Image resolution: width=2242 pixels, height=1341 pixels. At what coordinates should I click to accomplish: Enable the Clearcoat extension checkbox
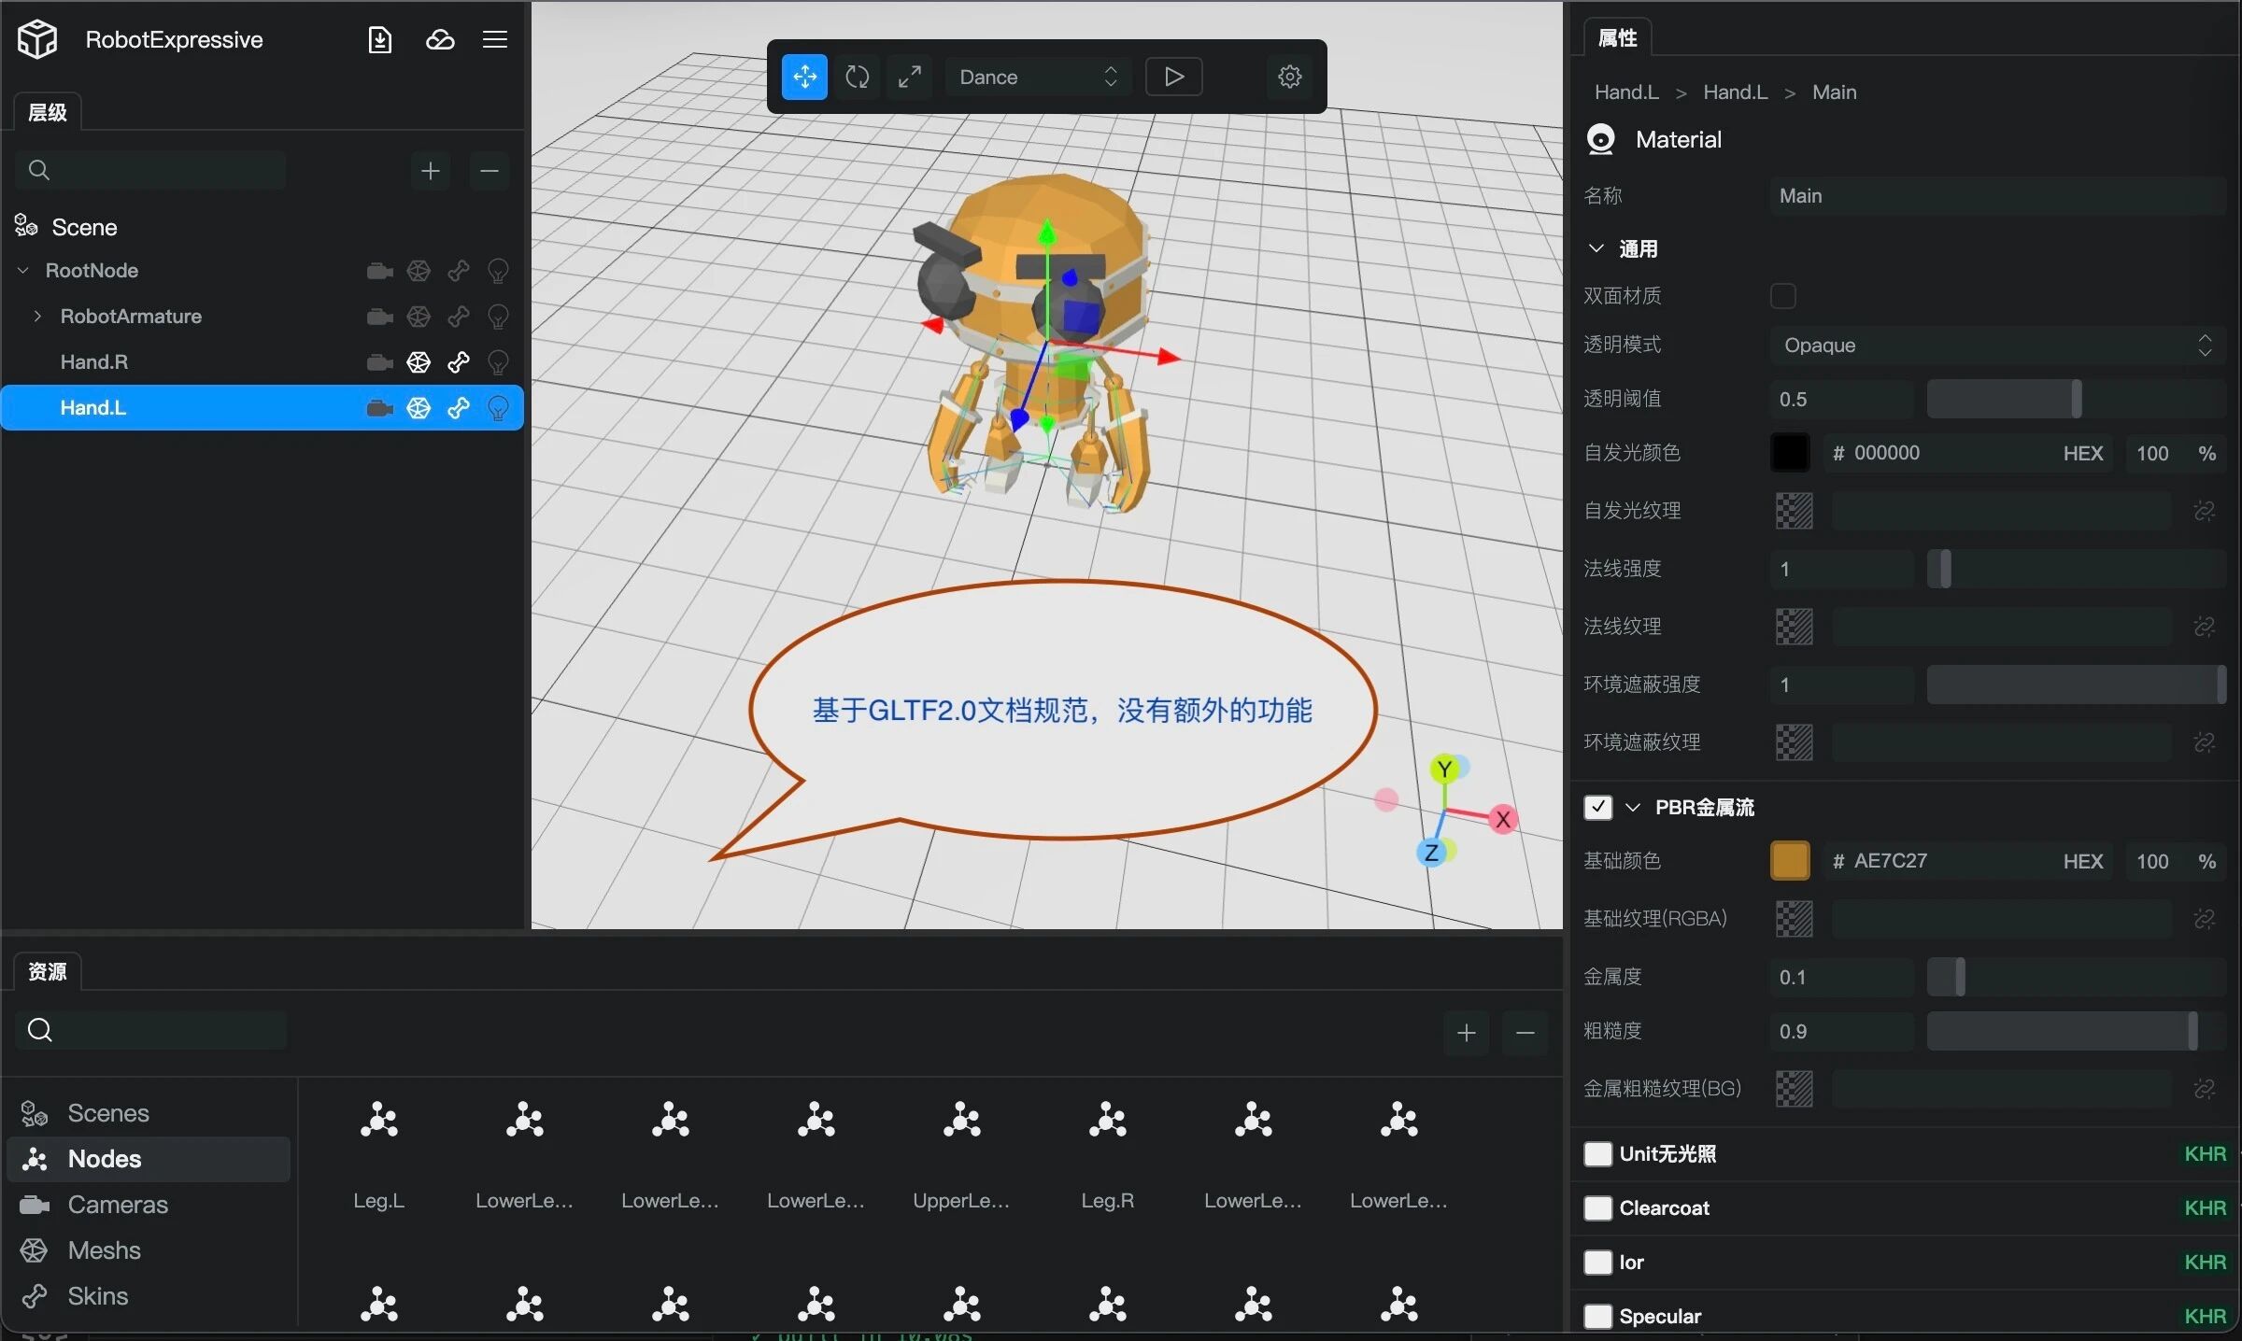pyautogui.click(x=1597, y=1207)
